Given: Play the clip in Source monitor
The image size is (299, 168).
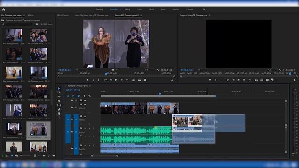Looking at the screenshot, I should (x=116, y=80).
